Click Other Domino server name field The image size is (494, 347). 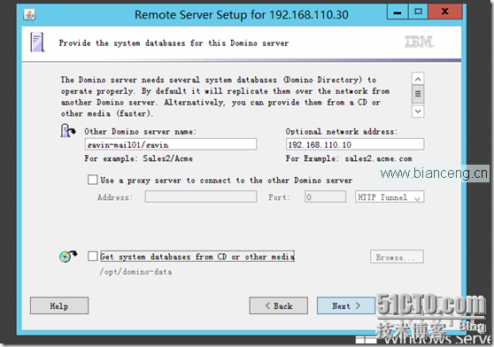point(171,144)
